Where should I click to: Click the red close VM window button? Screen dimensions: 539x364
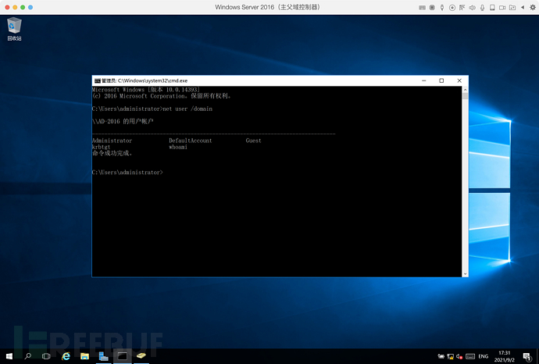pyautogui.click(x=7, y=7)
